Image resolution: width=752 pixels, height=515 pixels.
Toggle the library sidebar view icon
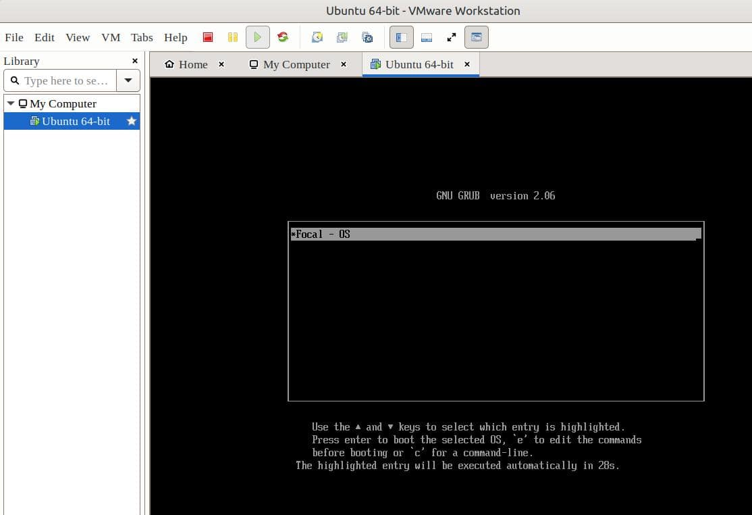402,37
